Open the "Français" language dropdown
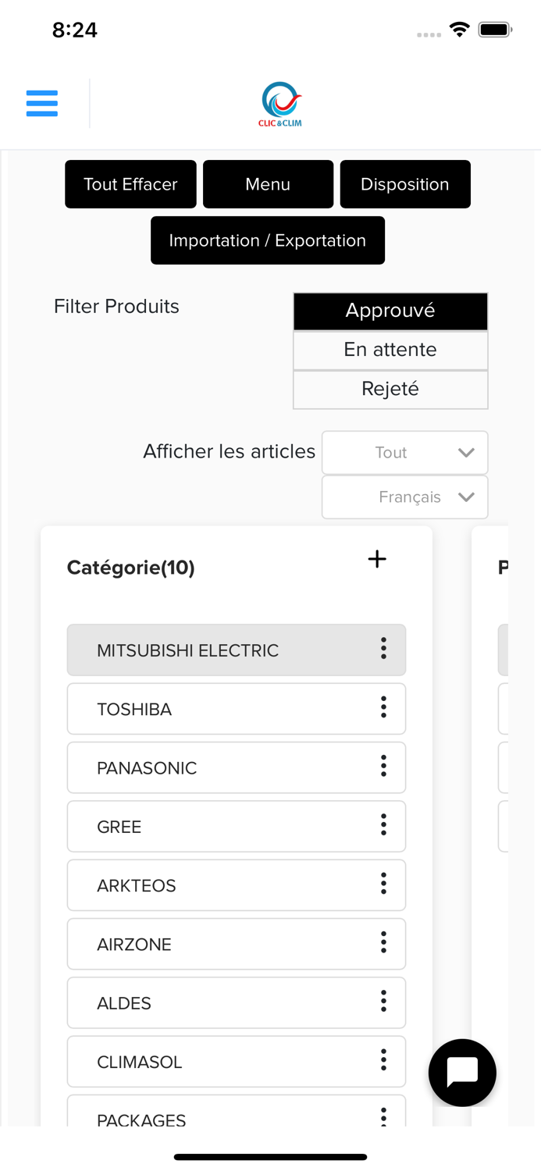Screen dimensions: 541x1171 point(404,497)
